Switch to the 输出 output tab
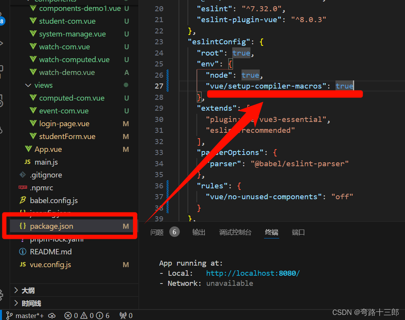This screenshot has height=320, width=405. pos(198,232)
